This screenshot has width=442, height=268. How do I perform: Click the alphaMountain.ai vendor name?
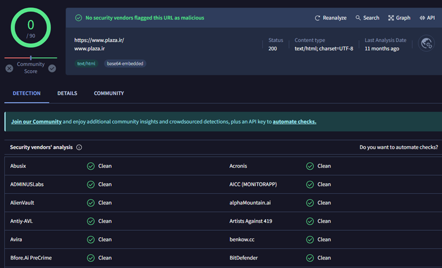click(250, 203)
